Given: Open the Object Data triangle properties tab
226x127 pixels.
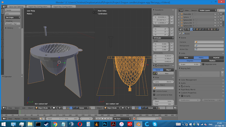Looking at the screenshot, I should [206, 29].
